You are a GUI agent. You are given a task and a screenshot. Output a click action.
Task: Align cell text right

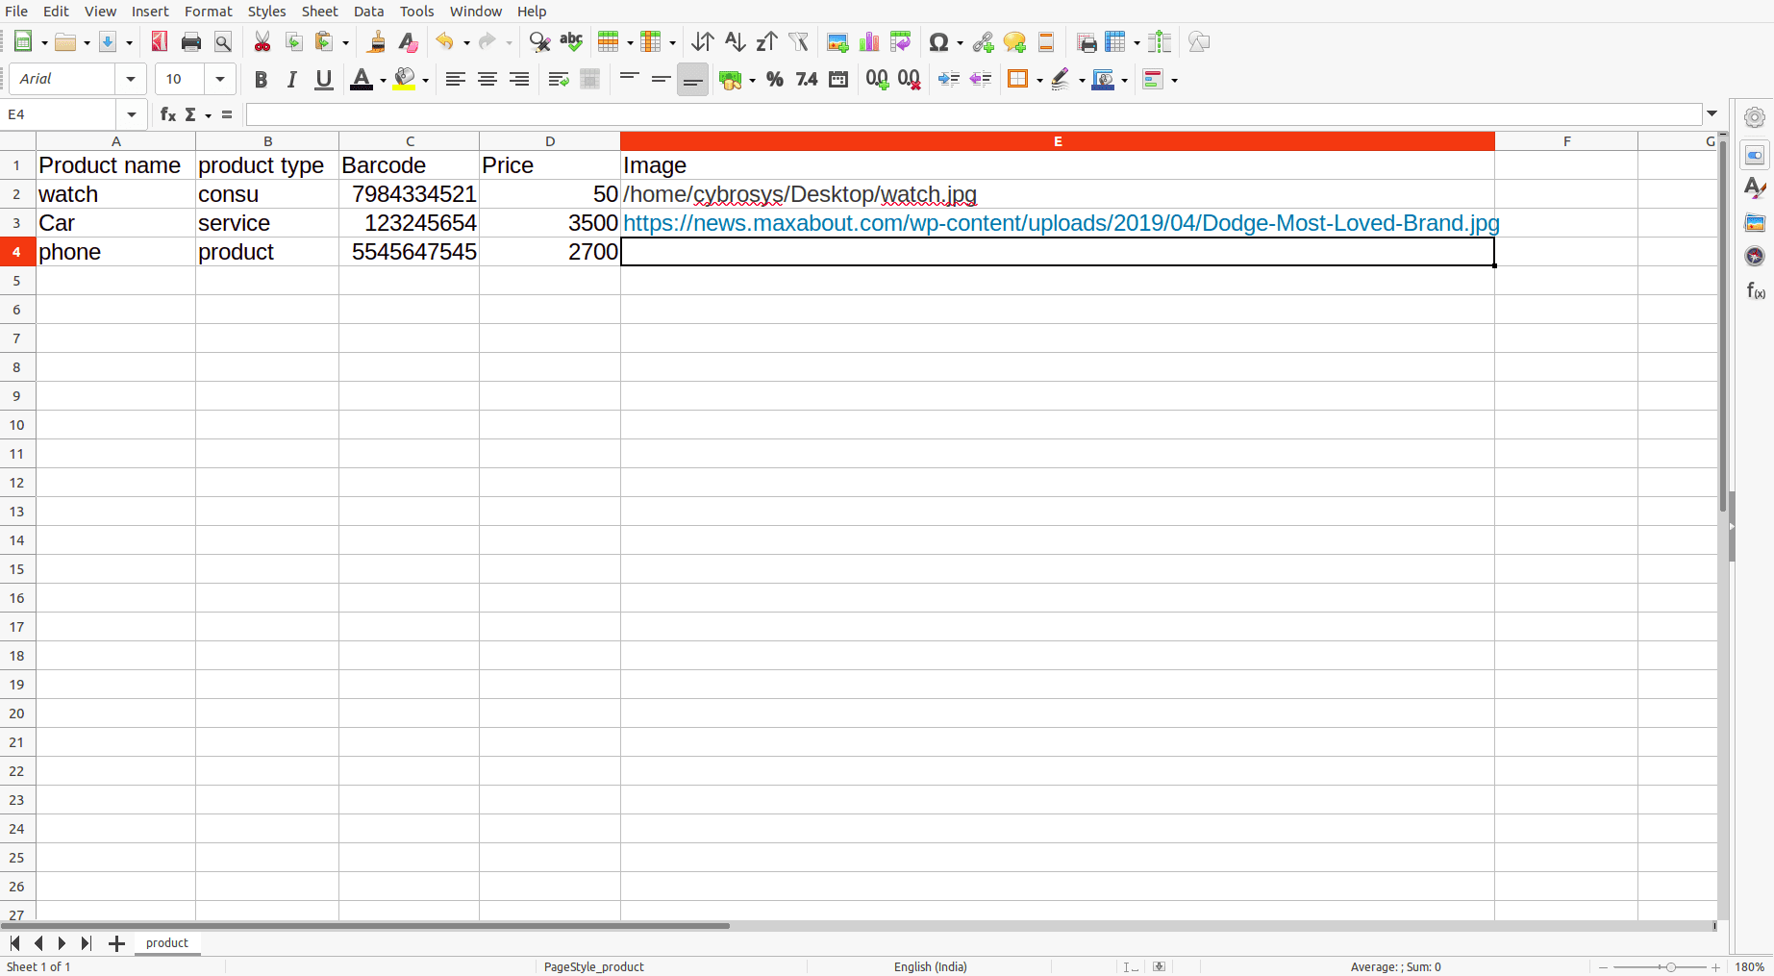tap(519, 79)
